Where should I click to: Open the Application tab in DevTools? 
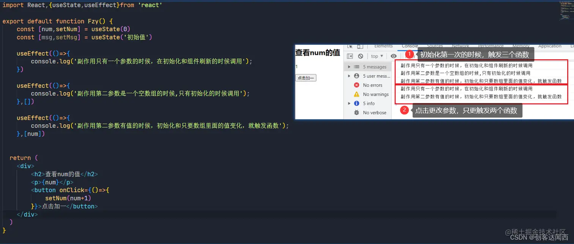click(550, 46)
